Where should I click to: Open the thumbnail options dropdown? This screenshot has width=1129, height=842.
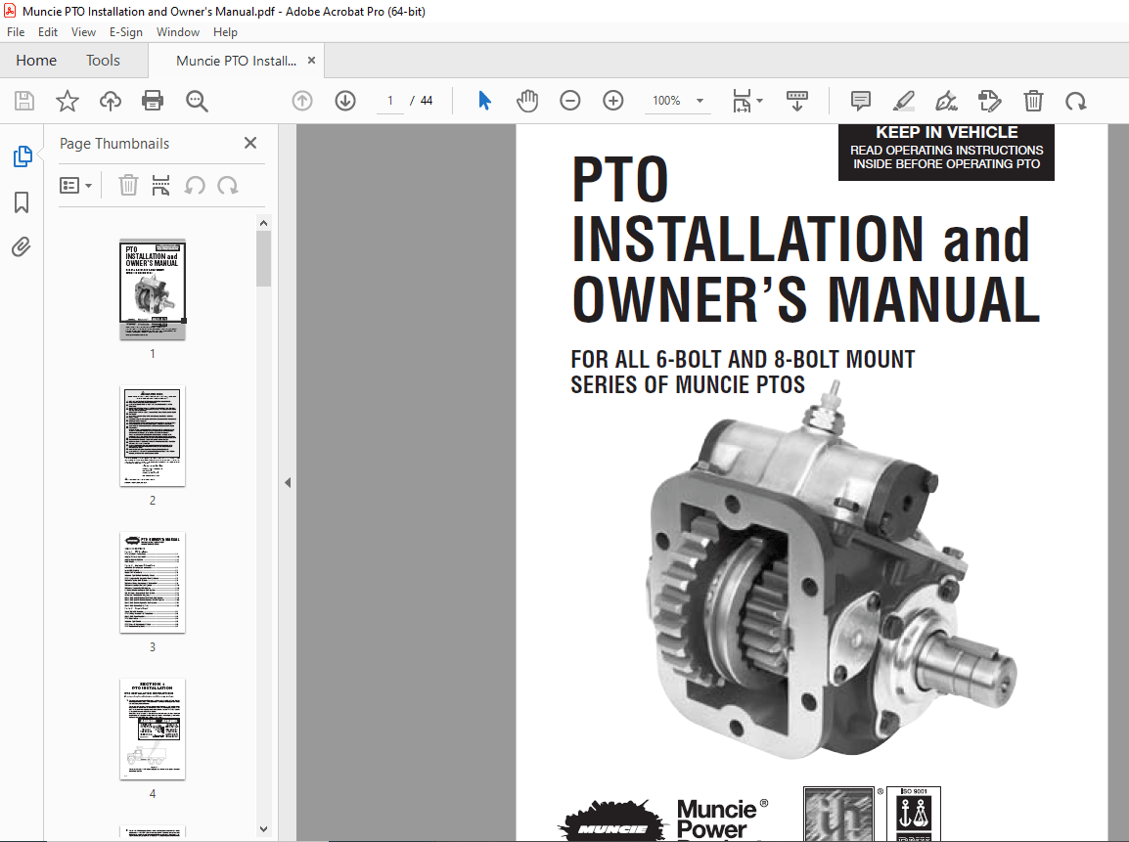click(76, 185)
